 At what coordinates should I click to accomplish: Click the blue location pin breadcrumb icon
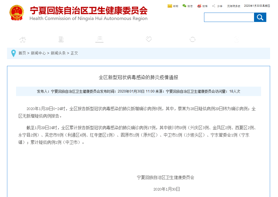[13, 53]
